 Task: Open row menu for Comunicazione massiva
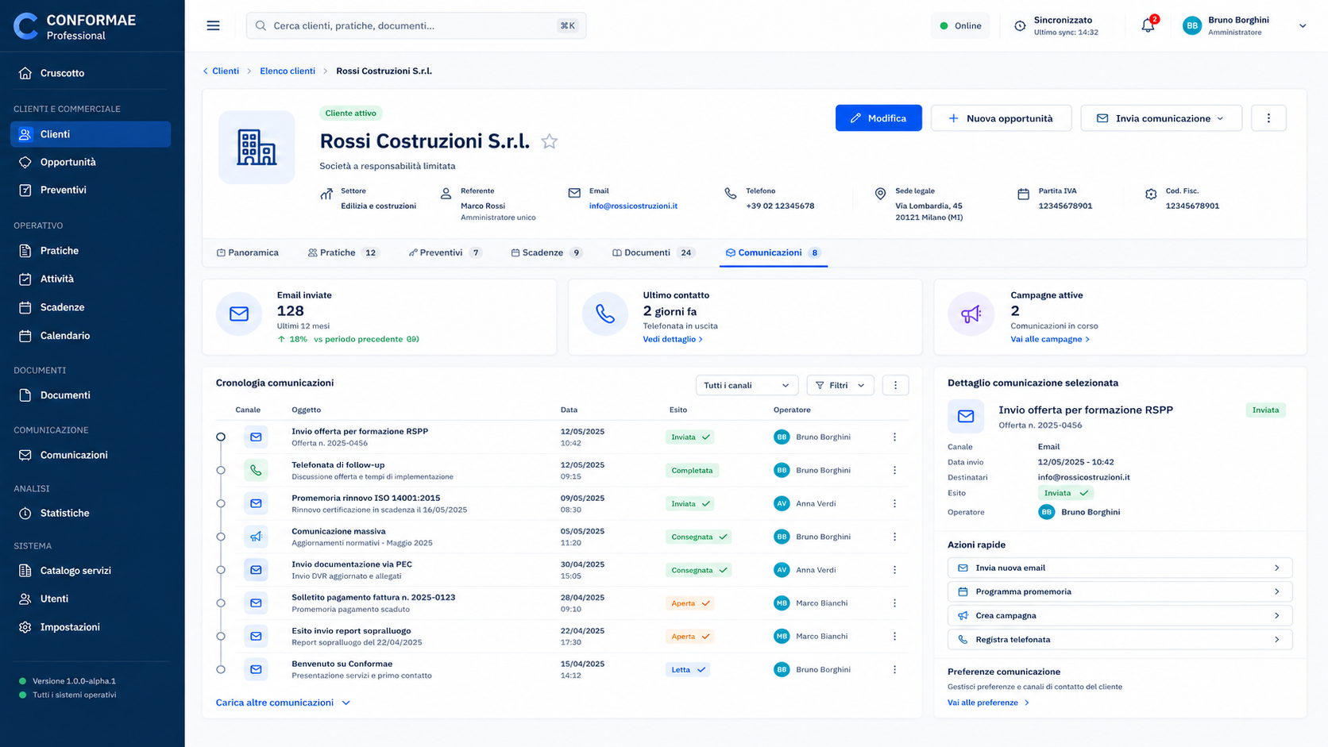[x=894, y=537]
